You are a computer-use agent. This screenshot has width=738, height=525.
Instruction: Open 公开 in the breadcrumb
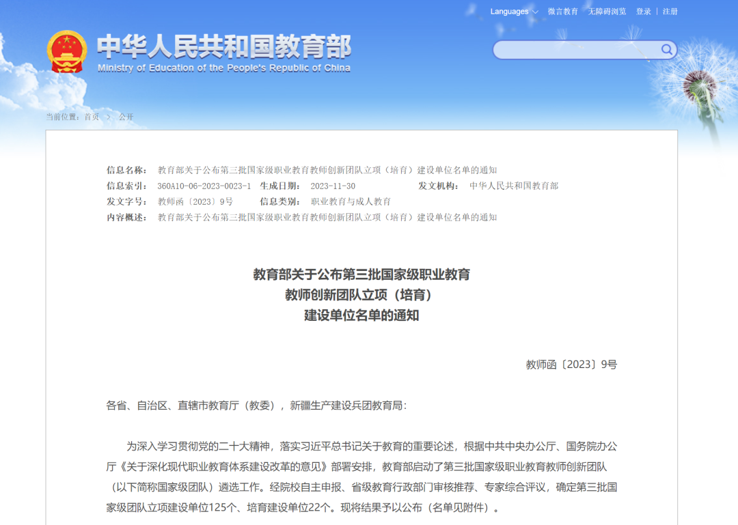click(126, 117)
